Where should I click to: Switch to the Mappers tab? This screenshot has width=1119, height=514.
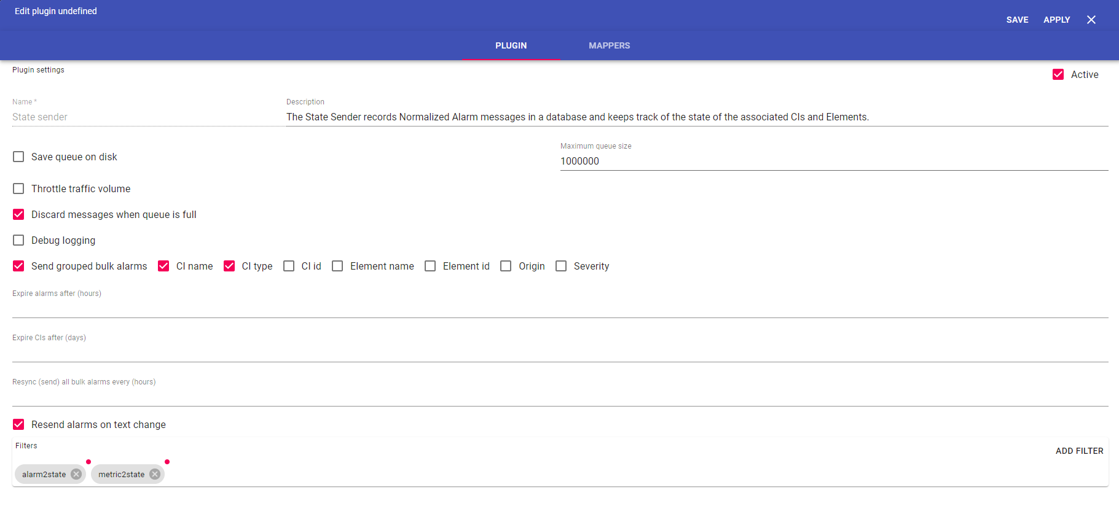(x=609, y=45)
